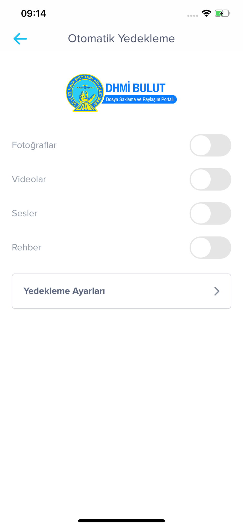
Task: Turn on the Videolar toggle
Action: [x=210, y=179]
